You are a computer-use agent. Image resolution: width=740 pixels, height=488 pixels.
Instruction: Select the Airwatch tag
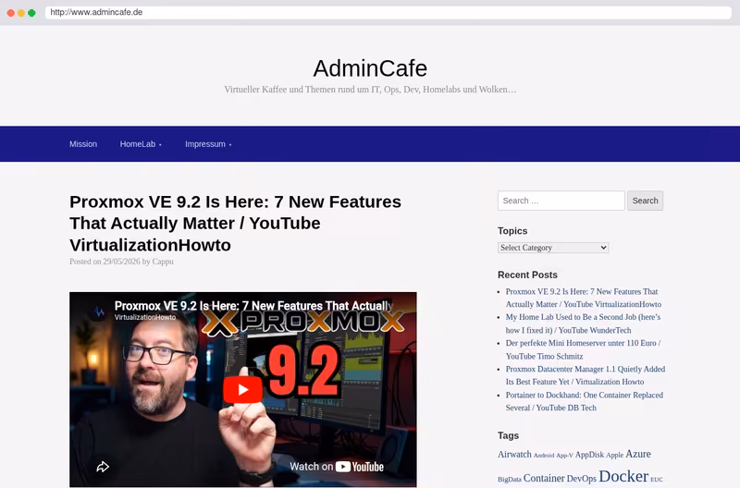pyautogui.click(x=514, y=454)
